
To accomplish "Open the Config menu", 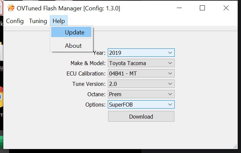I will [15, 21].
